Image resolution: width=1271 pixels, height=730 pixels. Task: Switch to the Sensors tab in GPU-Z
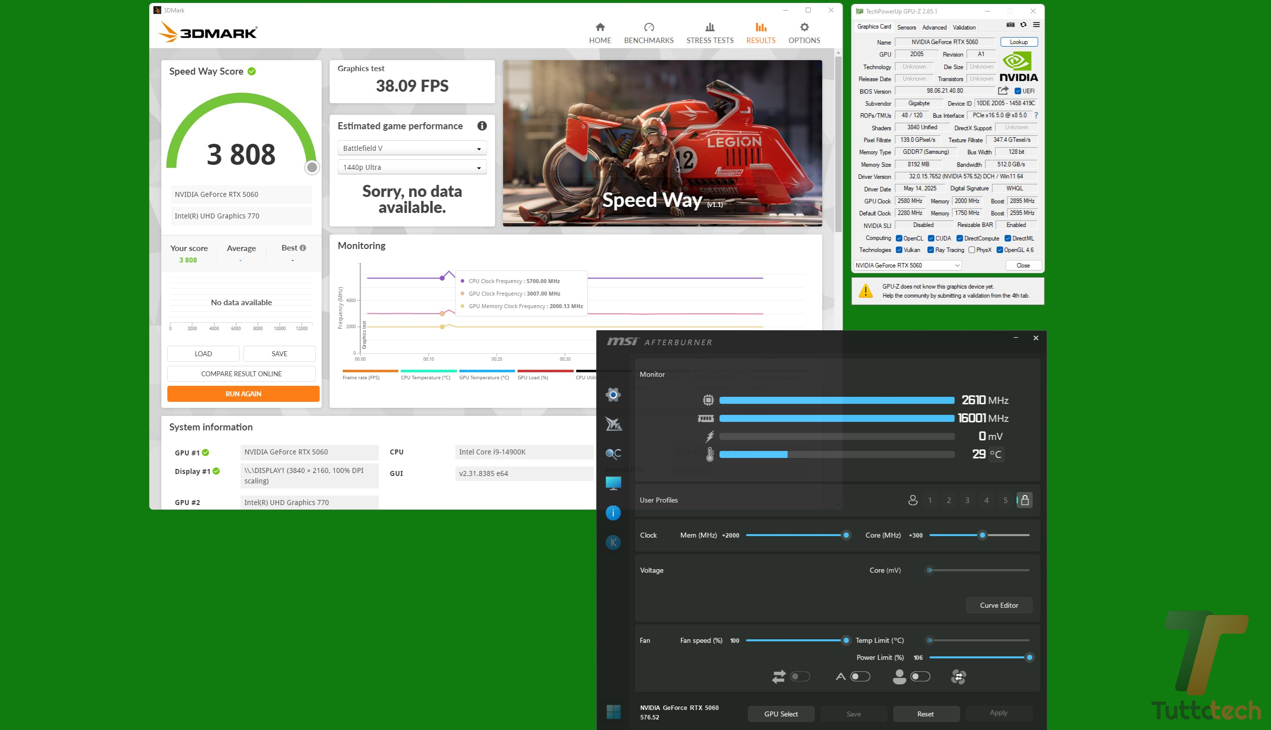click(x=906, y=28)
